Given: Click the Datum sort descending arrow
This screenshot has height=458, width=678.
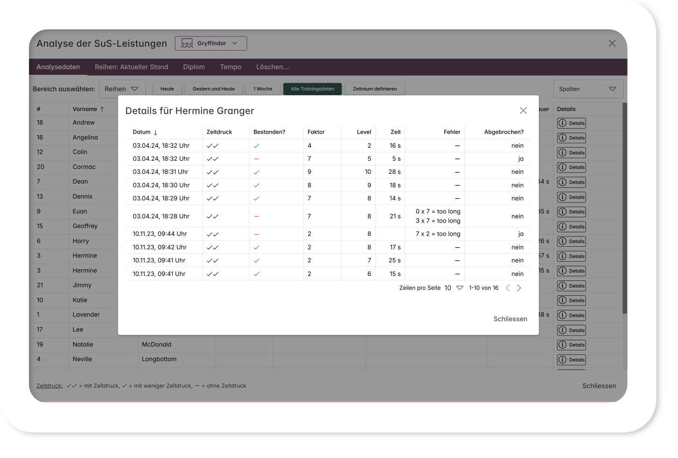Looking at the screenshot, I should tap(156, 132).
